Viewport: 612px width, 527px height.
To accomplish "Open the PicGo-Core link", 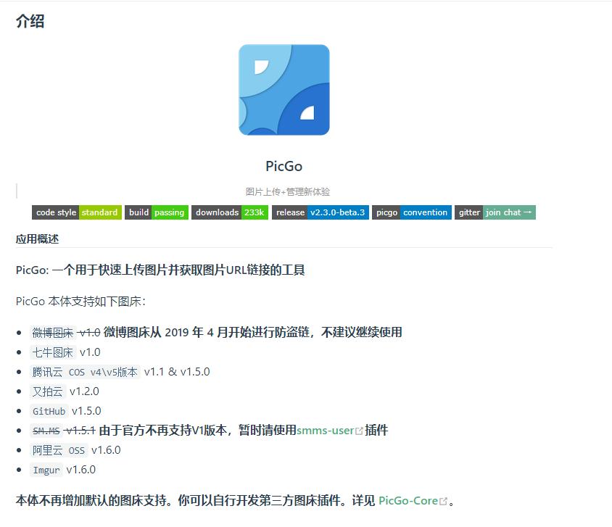I will pos(408,500).
